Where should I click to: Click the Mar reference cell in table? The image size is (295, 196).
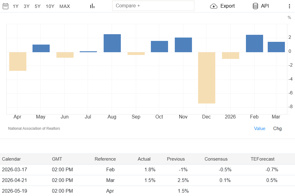[110, 180]
